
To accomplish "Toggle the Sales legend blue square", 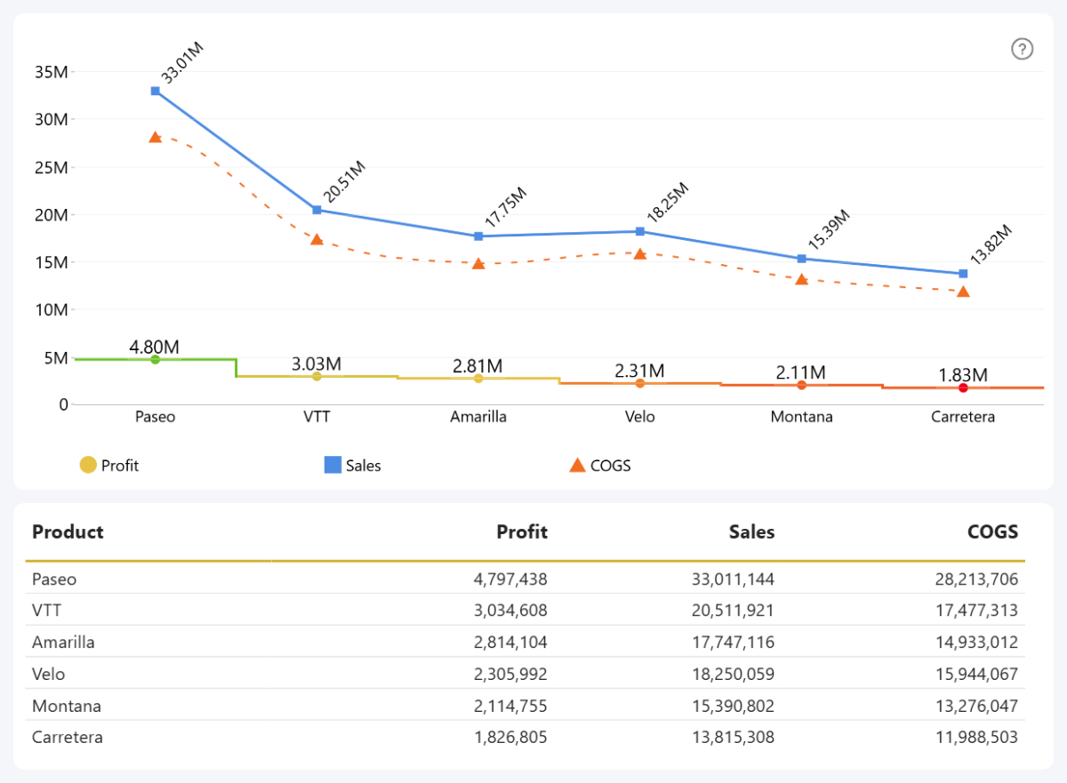I will (333, 465).
